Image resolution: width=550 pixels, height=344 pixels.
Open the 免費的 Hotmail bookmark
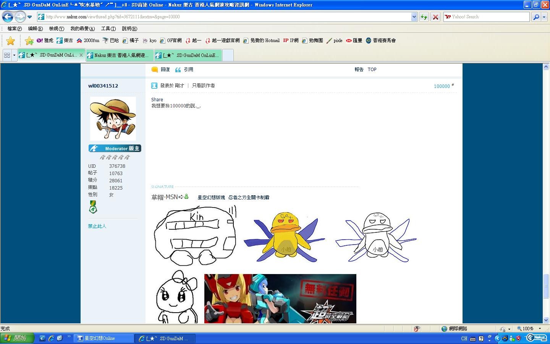pos(261,41)
